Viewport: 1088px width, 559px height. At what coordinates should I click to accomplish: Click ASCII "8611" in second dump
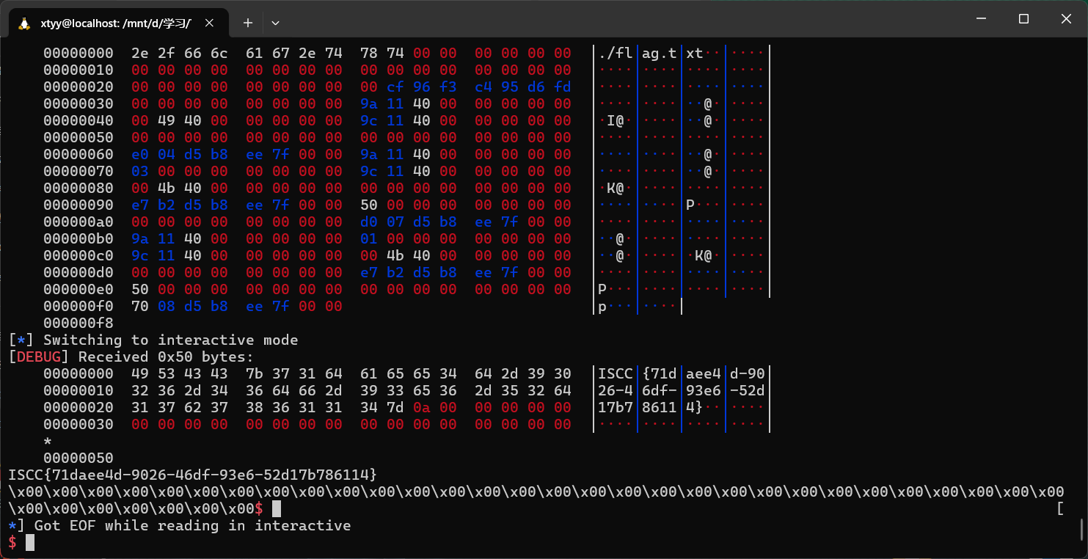(x=660, y=408)
